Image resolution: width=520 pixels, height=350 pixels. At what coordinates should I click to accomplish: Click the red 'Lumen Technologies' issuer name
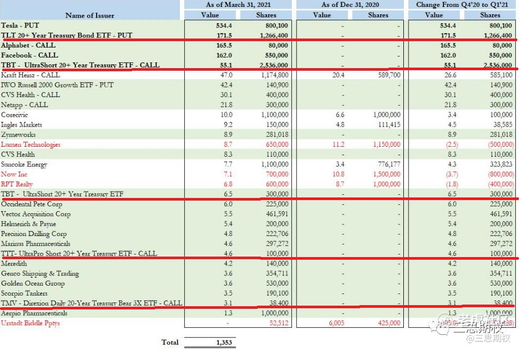pos(31,145)
